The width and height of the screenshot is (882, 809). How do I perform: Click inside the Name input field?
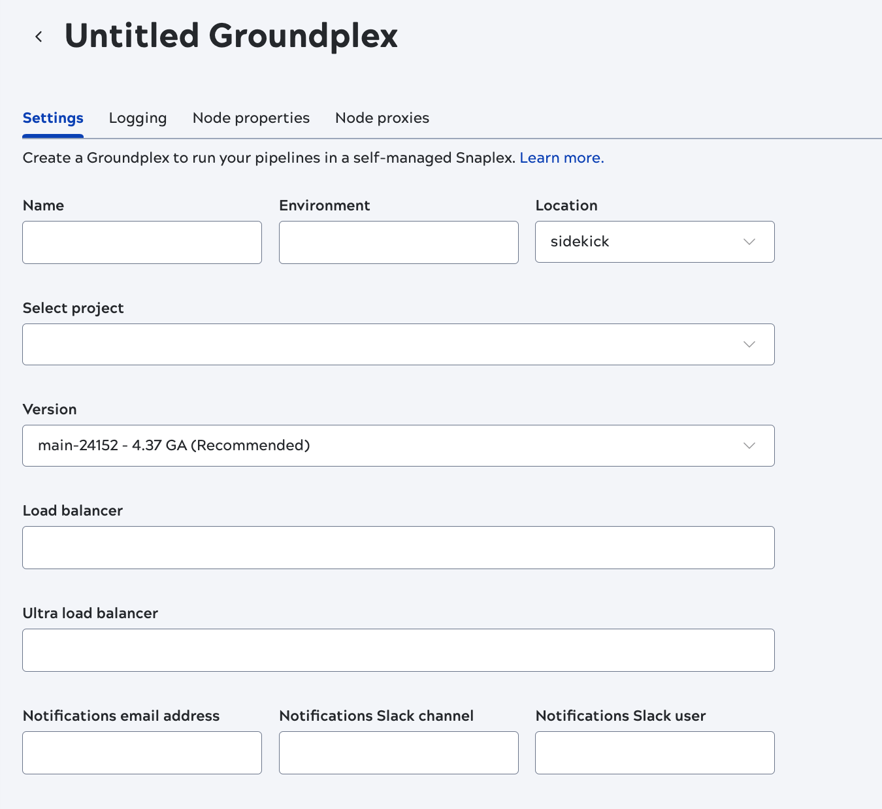[142, 242]
